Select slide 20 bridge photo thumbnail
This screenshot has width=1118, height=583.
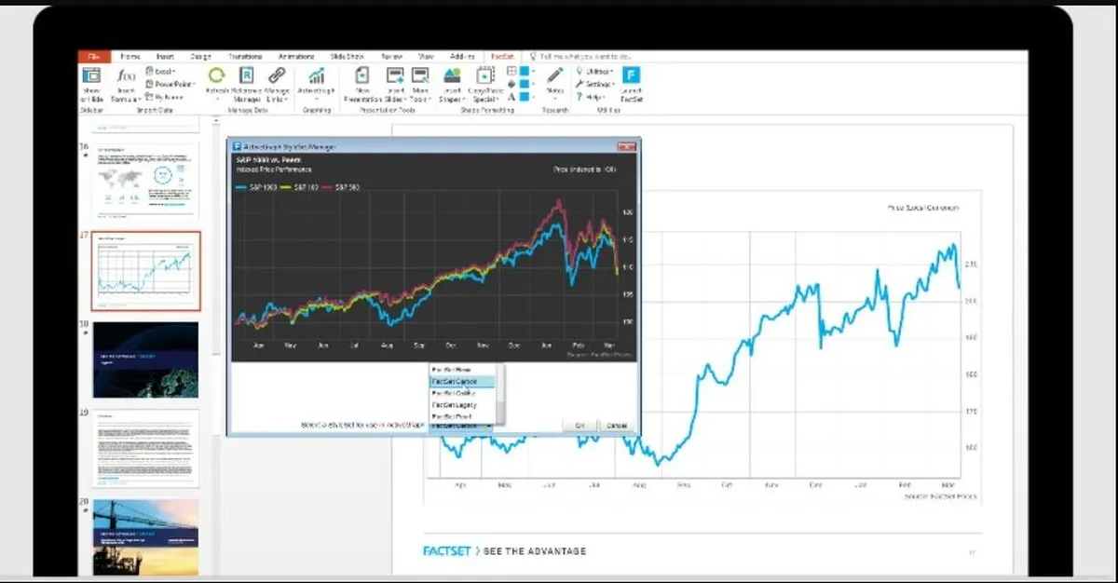click(145, 536)
